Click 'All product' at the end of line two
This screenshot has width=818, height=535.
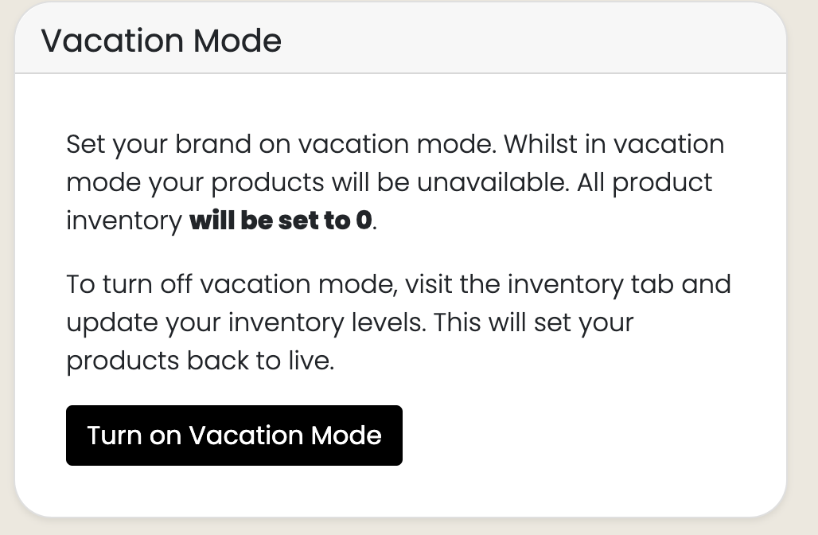pos(645,182)
